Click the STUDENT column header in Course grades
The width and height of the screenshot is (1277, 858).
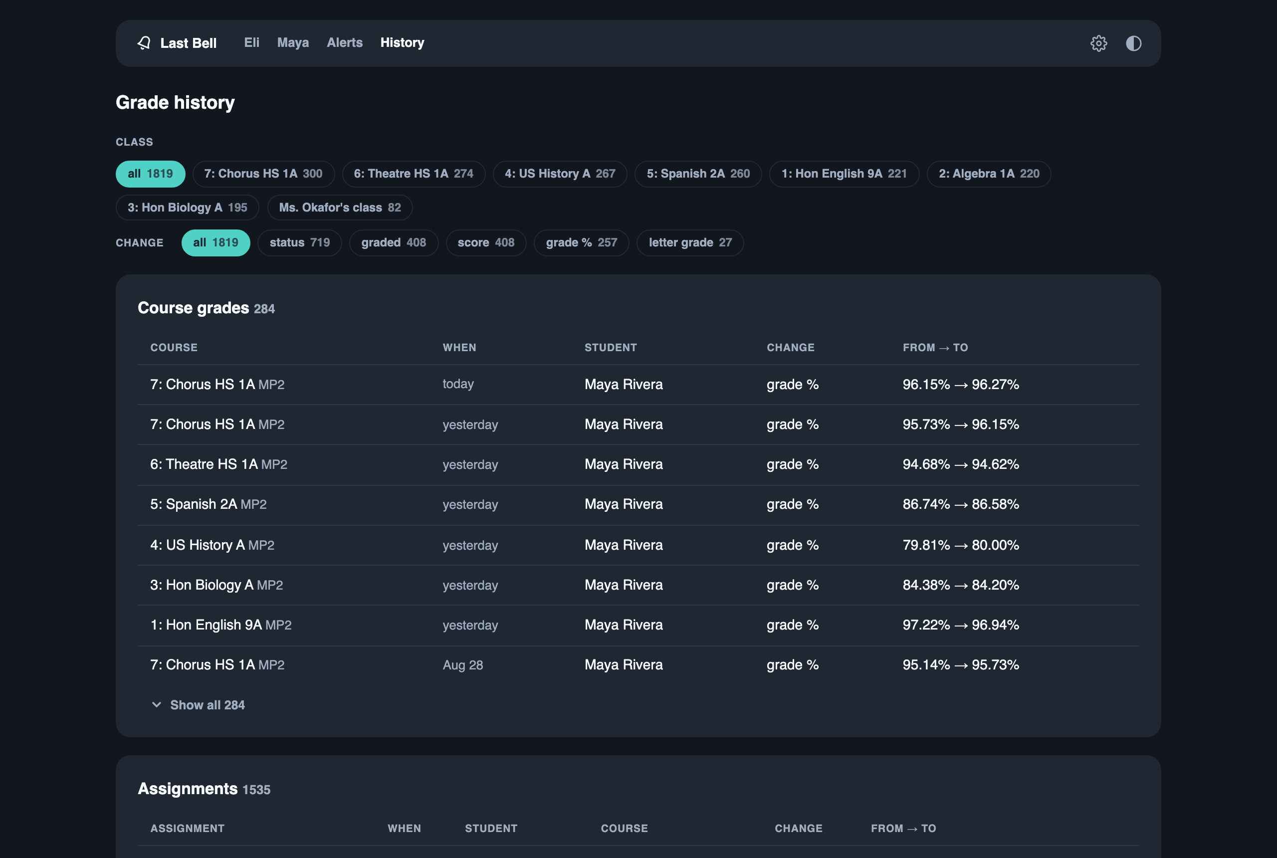click(611, 348)
